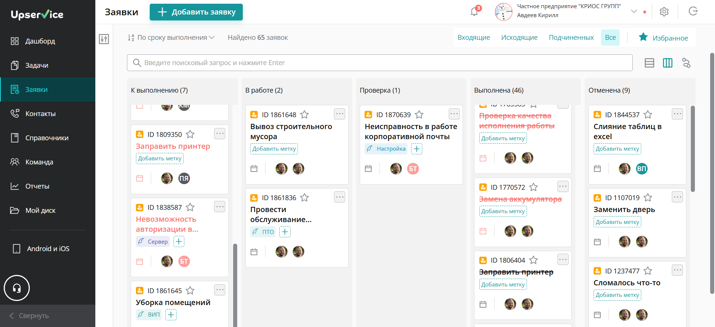Select Подчиненных filter tab
715x327 pixels.
coord(571,38)
